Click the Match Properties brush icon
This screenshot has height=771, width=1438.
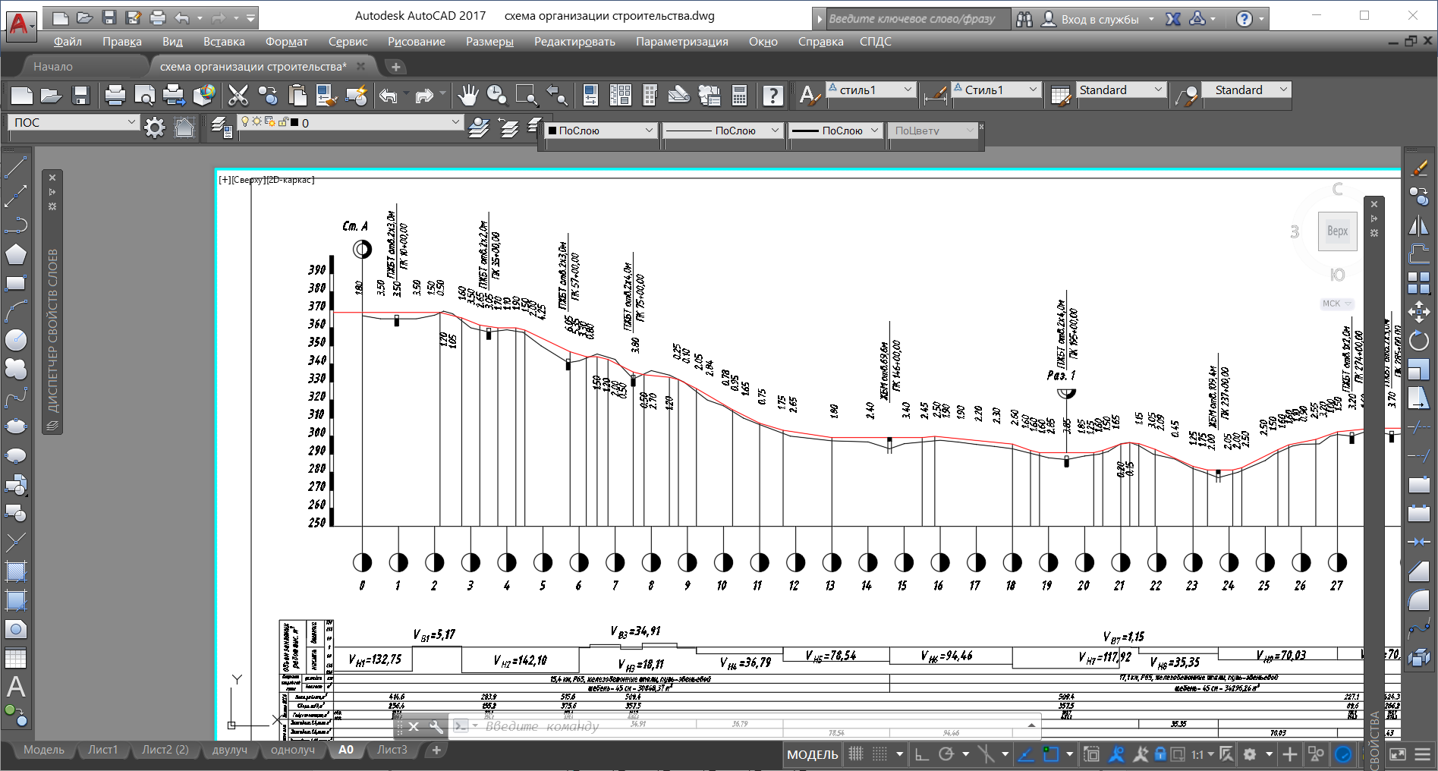point(1418,168)
